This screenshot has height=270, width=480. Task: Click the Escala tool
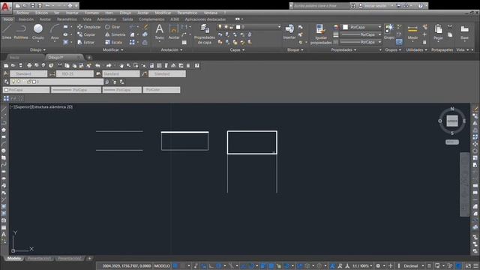pos(113,42)
